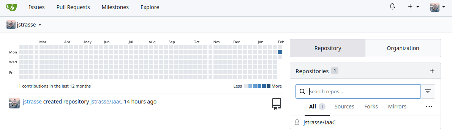The height and width of the screenshot is (138, 452).
Task: Open the notifications bell
Action: click(392, 6)
